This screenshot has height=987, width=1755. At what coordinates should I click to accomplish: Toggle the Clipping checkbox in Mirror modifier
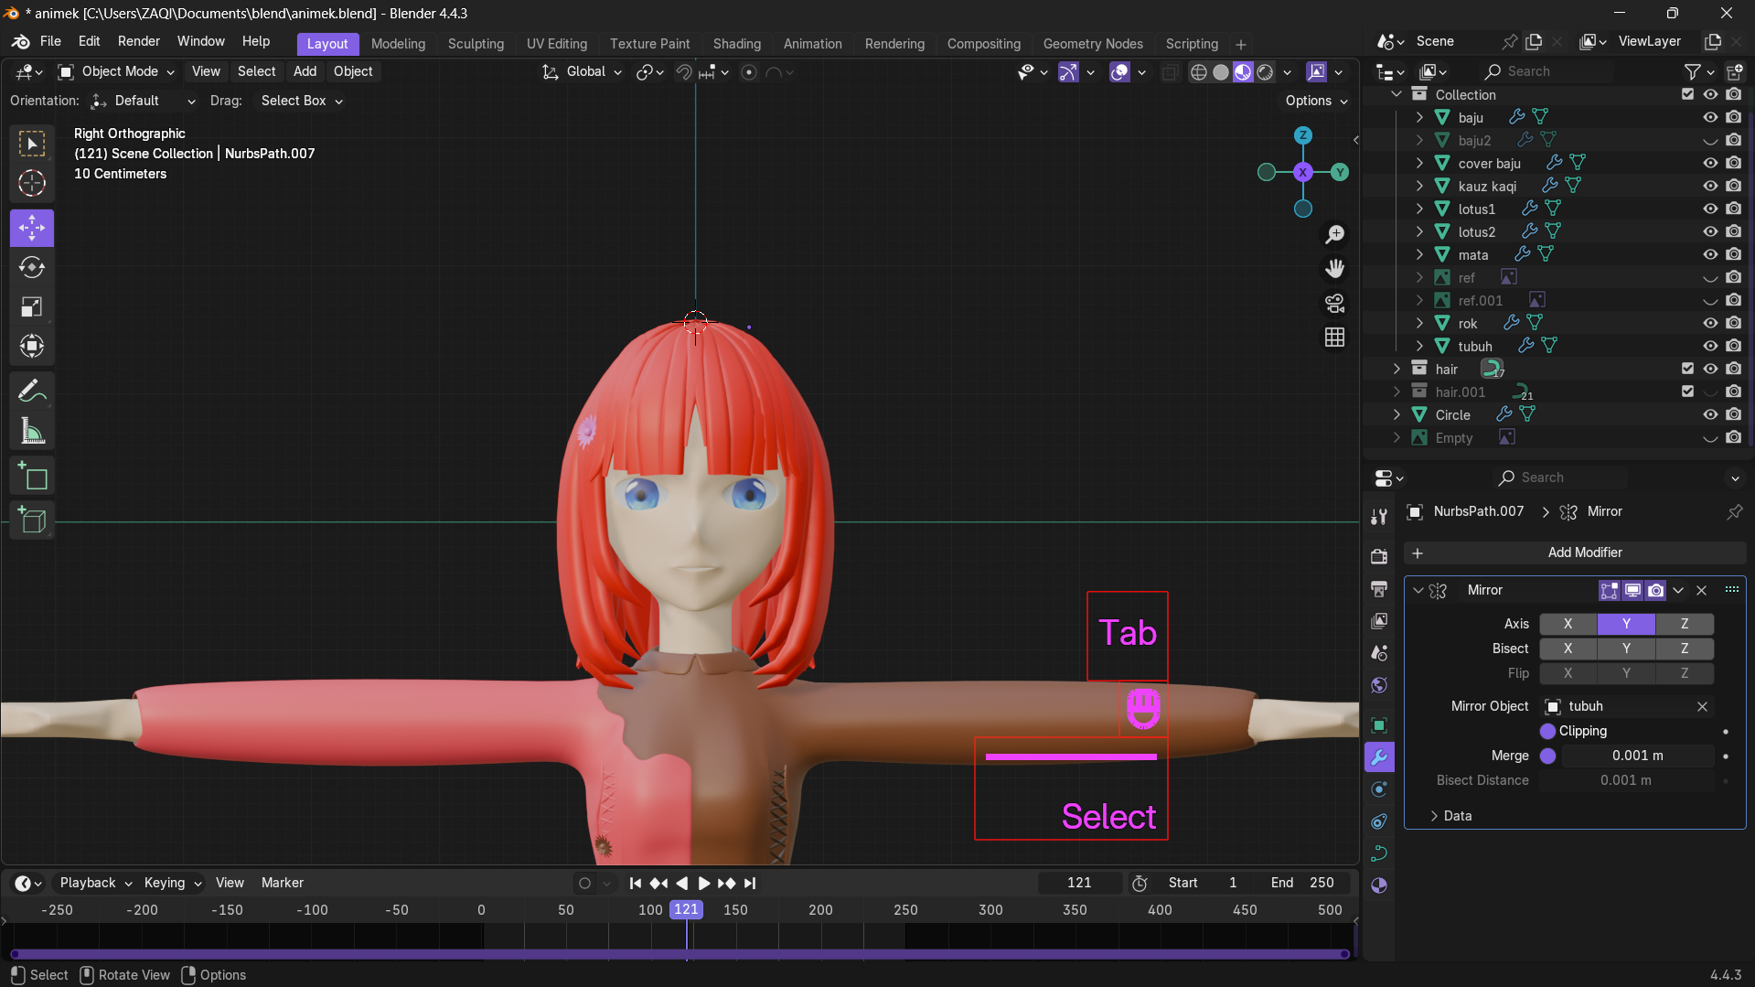coord(1547,731)
